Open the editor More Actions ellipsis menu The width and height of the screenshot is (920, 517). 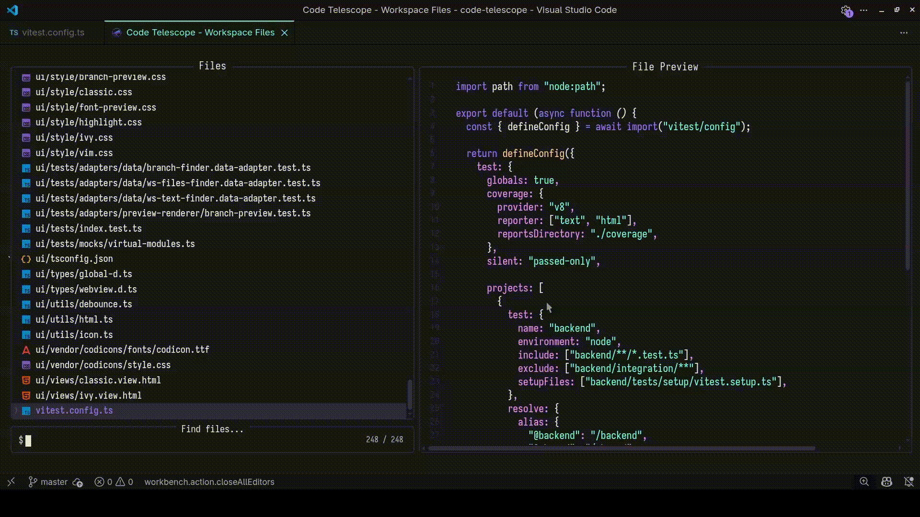904,33
